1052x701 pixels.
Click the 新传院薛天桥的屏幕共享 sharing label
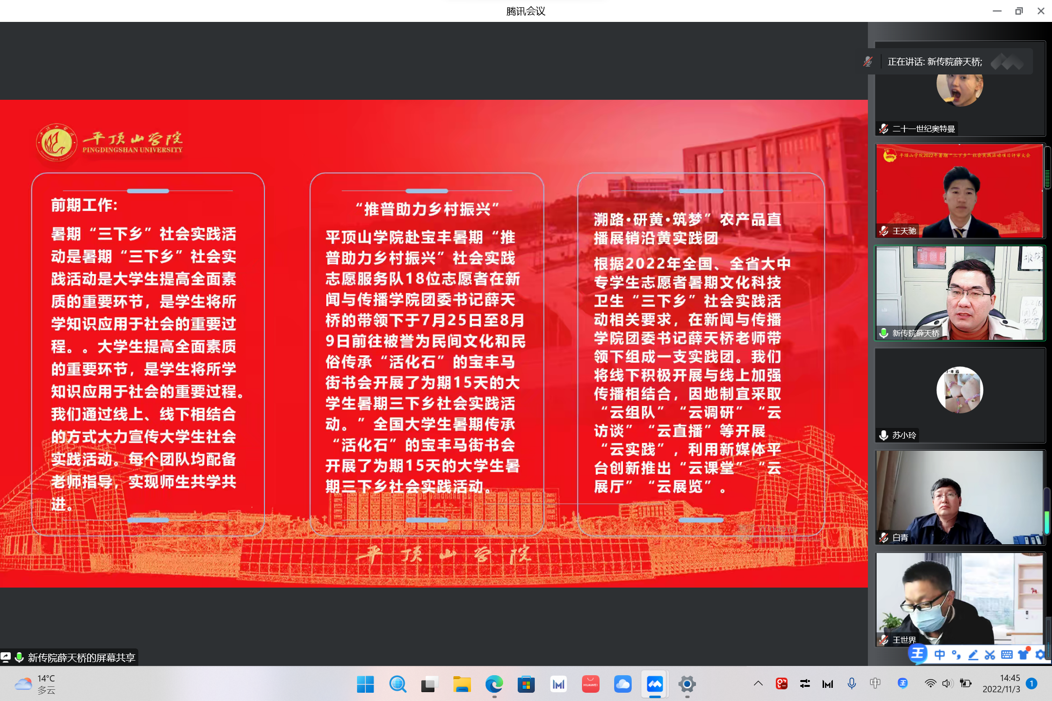tap(81, 658)
